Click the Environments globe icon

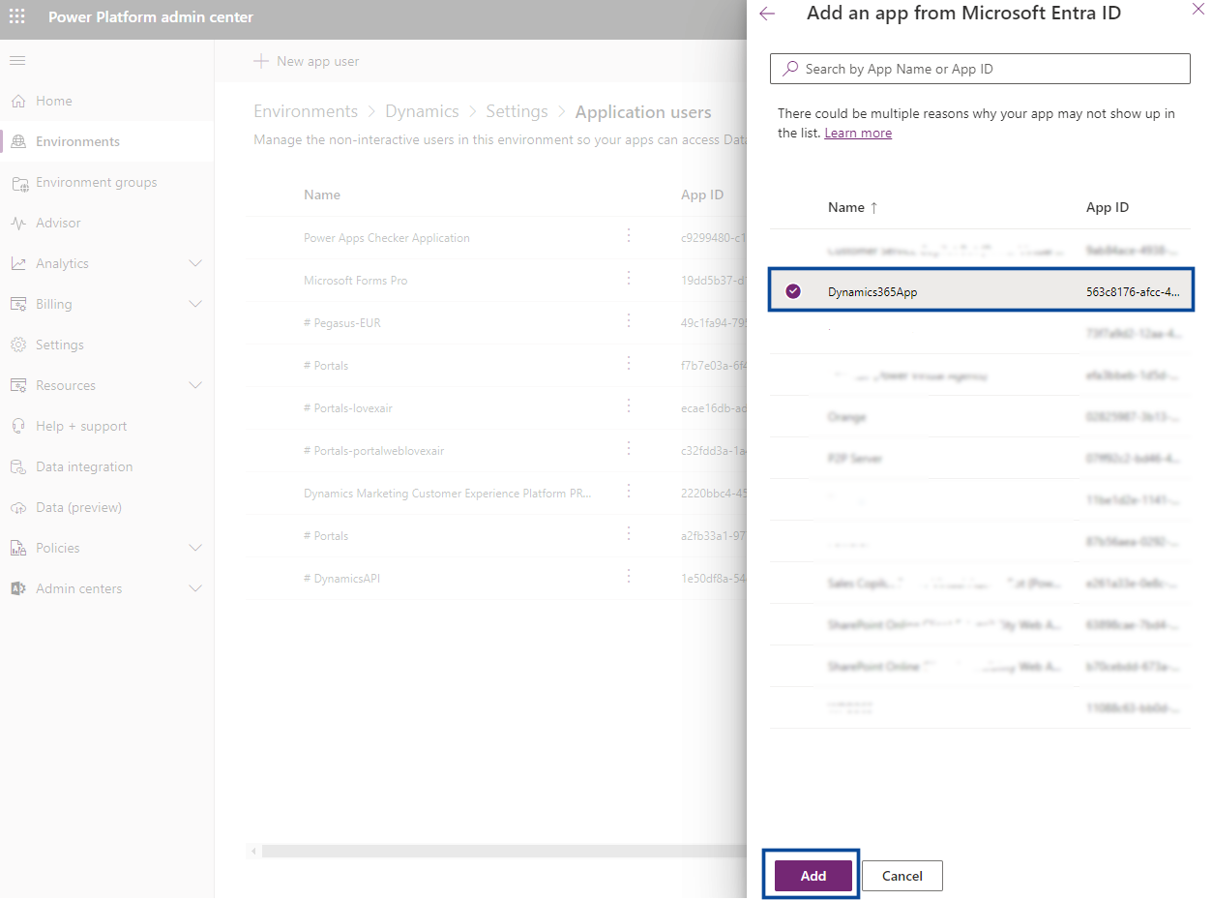[17, 141]
